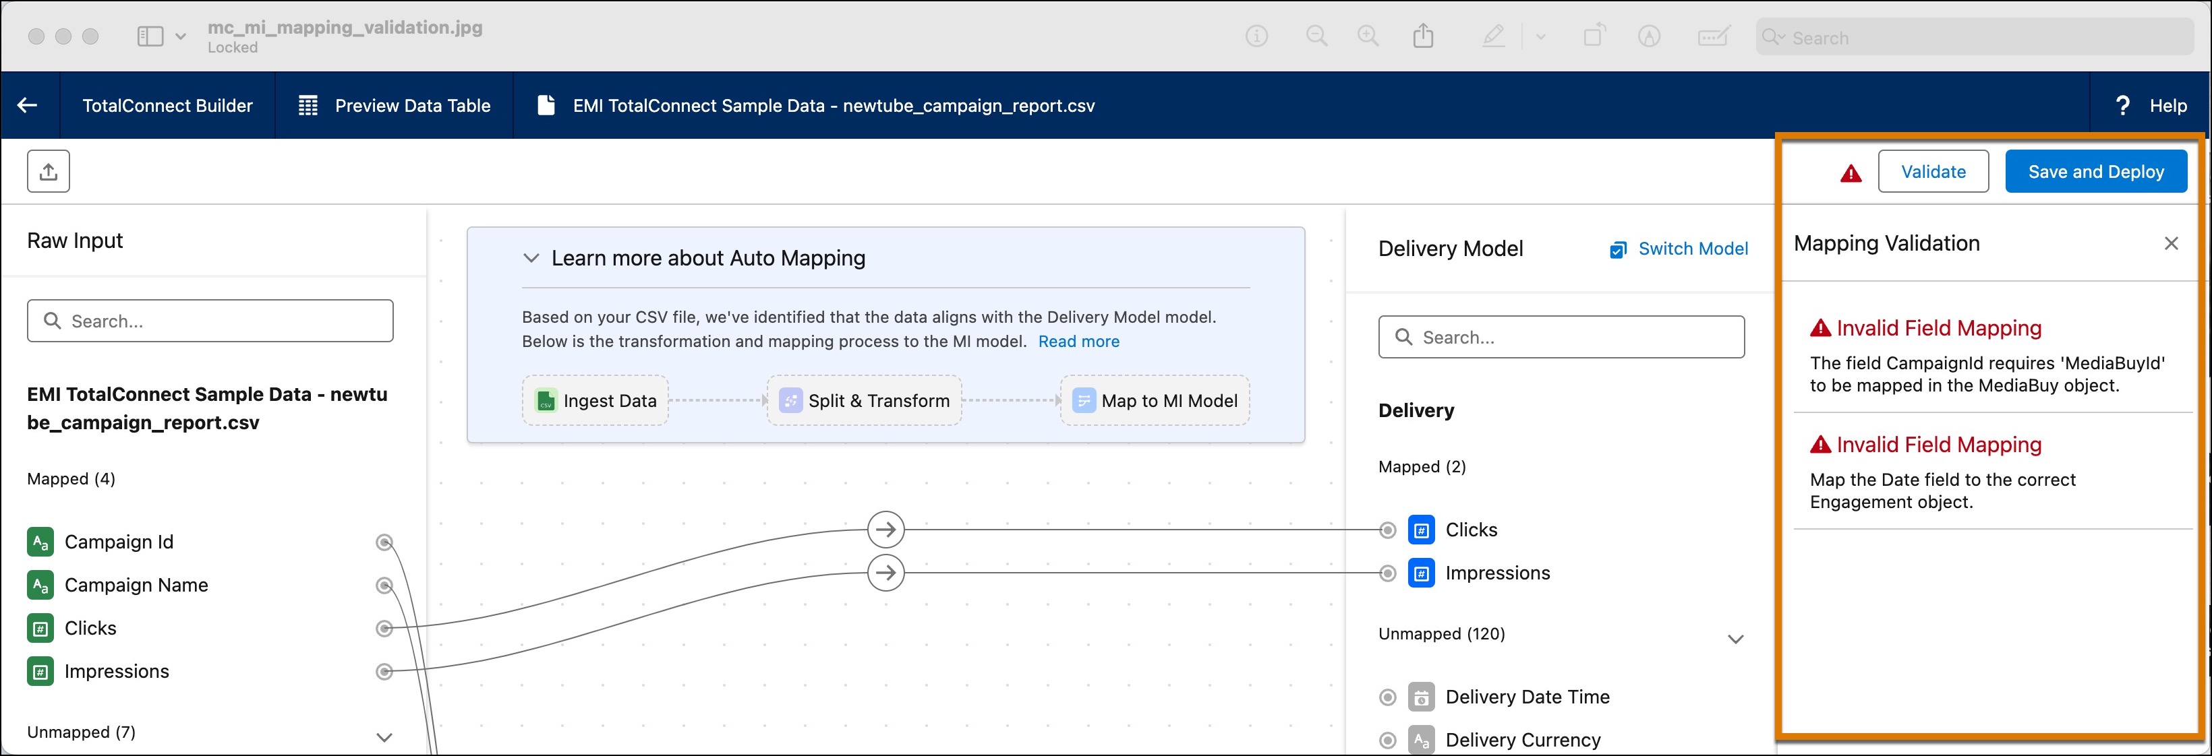
Task: Select the Delivery Model Clicks connector dot
Action: tap(1388, 530)
